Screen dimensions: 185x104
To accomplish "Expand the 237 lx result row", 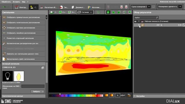I will (x=139, y=25).
